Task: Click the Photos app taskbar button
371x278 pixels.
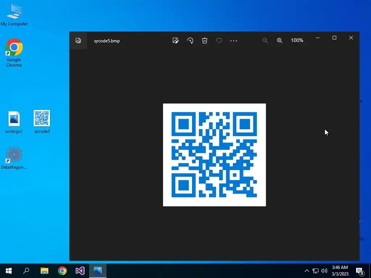Action: 98,271
